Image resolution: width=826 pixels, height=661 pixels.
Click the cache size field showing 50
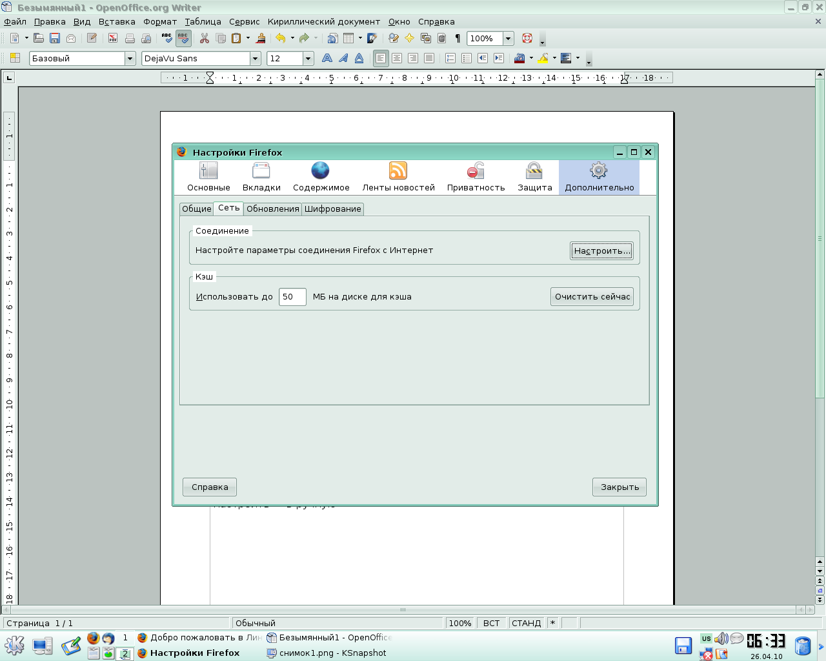point(292,297)
